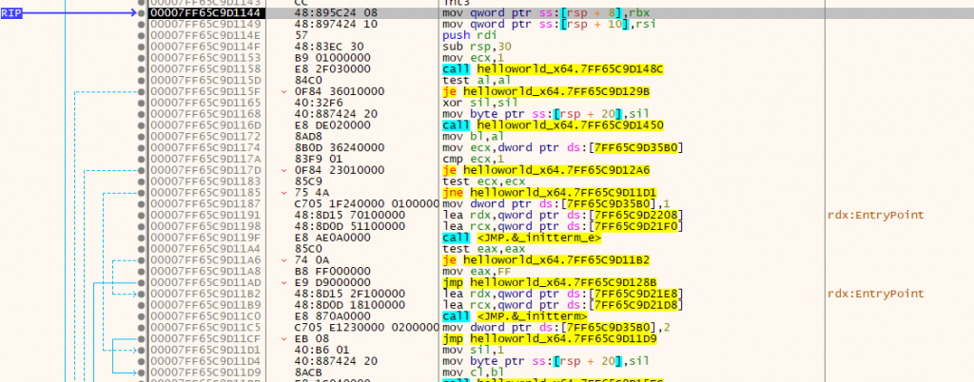Click jmp to helloworld_x64.7FF65C9D128B
The width and height of the screenshot is (974, 382).
pyautogui.click(x=550, y=282)
